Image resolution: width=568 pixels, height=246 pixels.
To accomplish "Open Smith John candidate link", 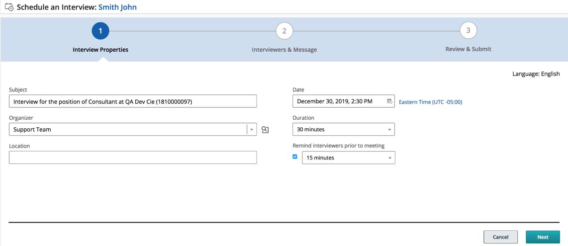I will [117, 7].
